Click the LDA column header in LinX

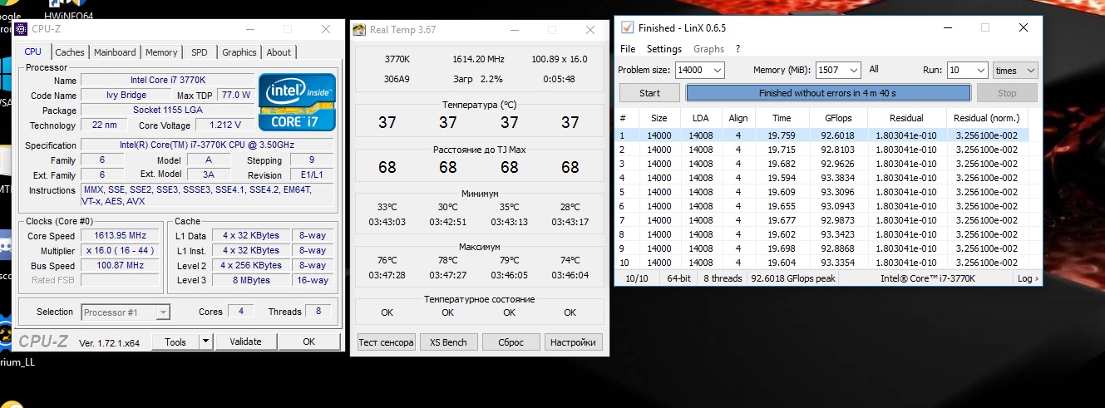click(x=701, y=118)
